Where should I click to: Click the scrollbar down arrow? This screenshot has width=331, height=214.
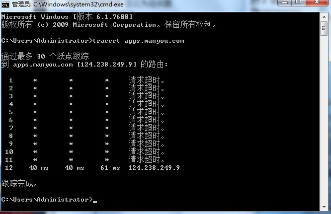tap(324, 207)
